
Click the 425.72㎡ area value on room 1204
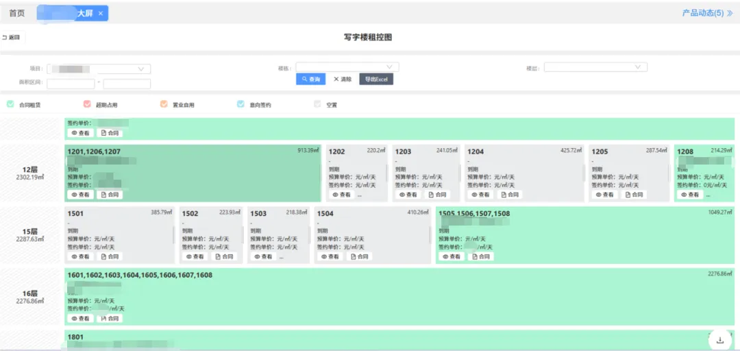pos(571,150)
